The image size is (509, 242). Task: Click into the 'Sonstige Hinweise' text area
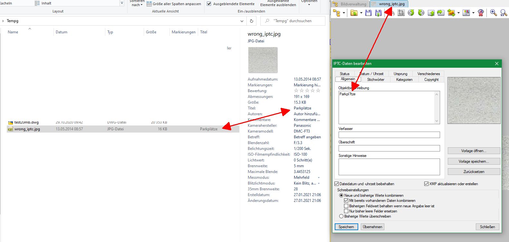389,167
